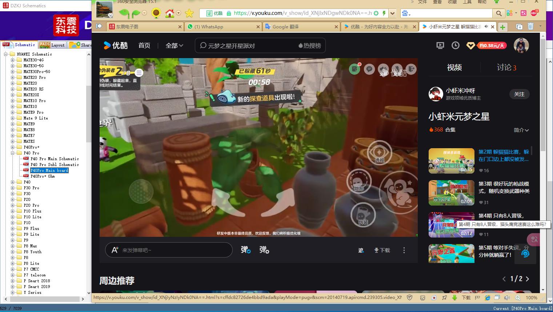This screenshot has height=312, width=553.
Task: Click the trash bin closed-tabs icon
Action: (530, 27)
